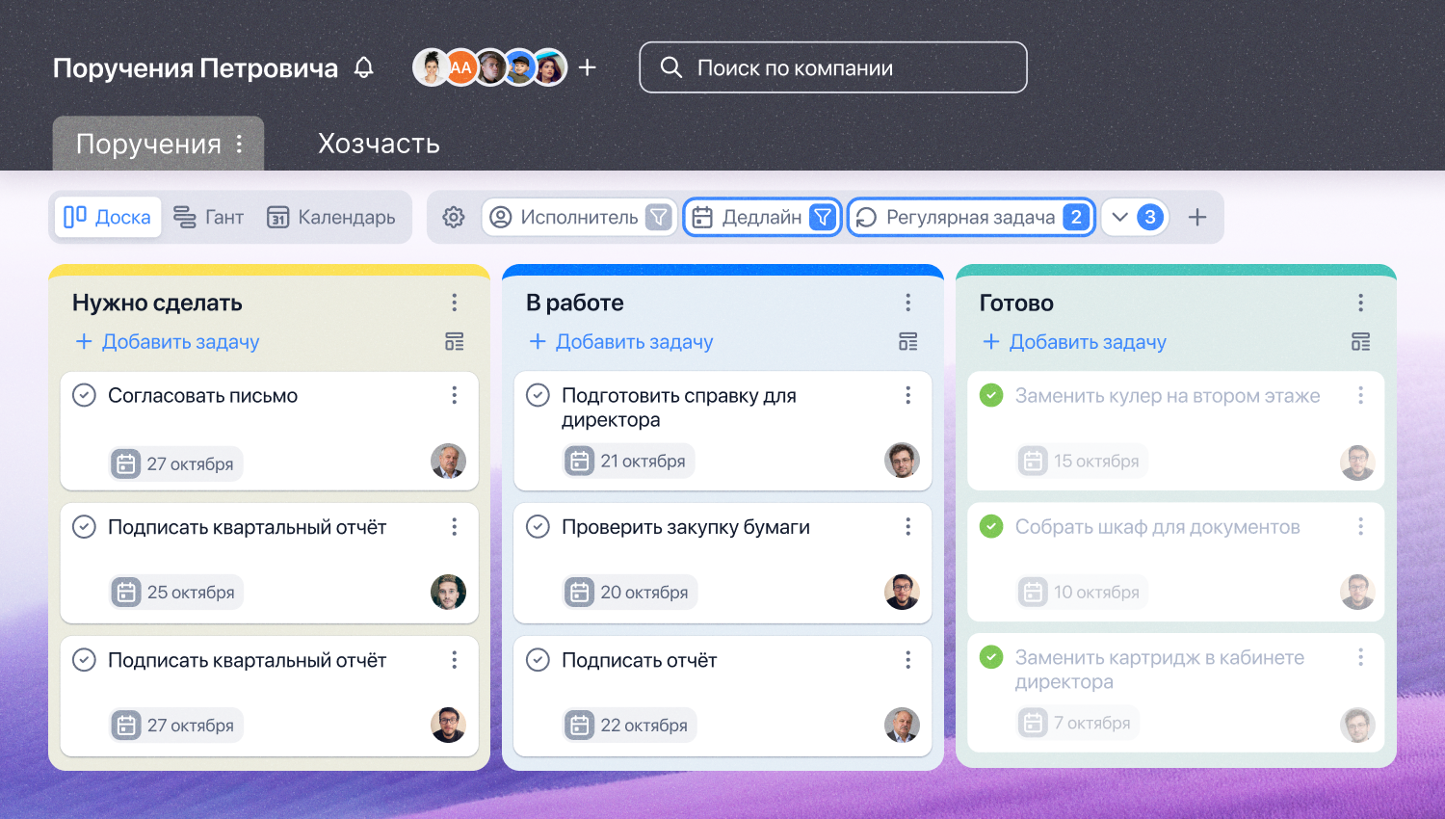This screenshot has height=819, width=1445.
Task: Open deadline 20 октября date chip
Action: pos(630,592)
